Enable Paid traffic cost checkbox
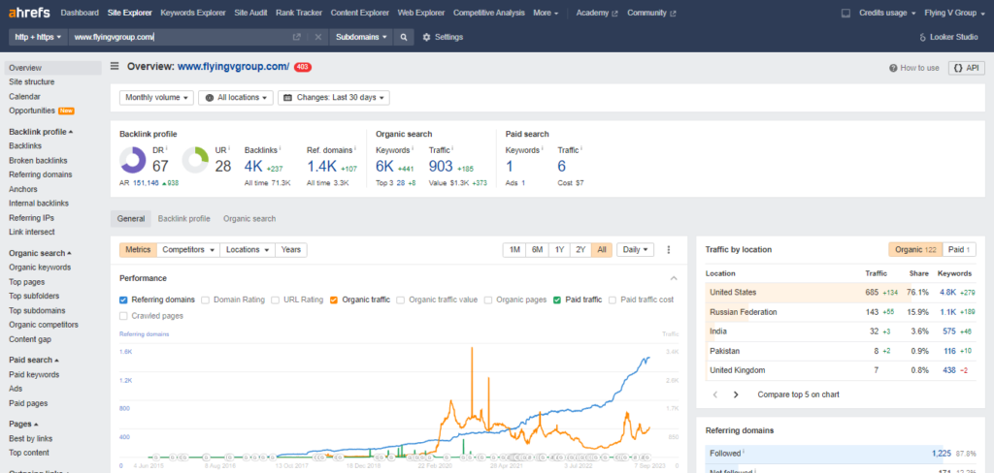This screenshot has width=994, height=473. click(613, 300)
